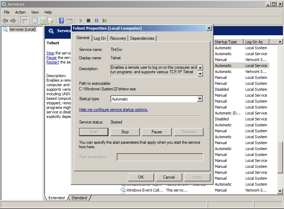
Task: Click Help me configure service startup options link
Action: click(113, 110)
